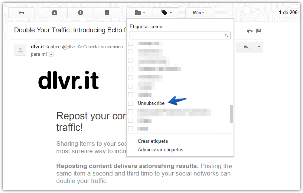
Task: Mark the email as spam
Action: [81, 13]
